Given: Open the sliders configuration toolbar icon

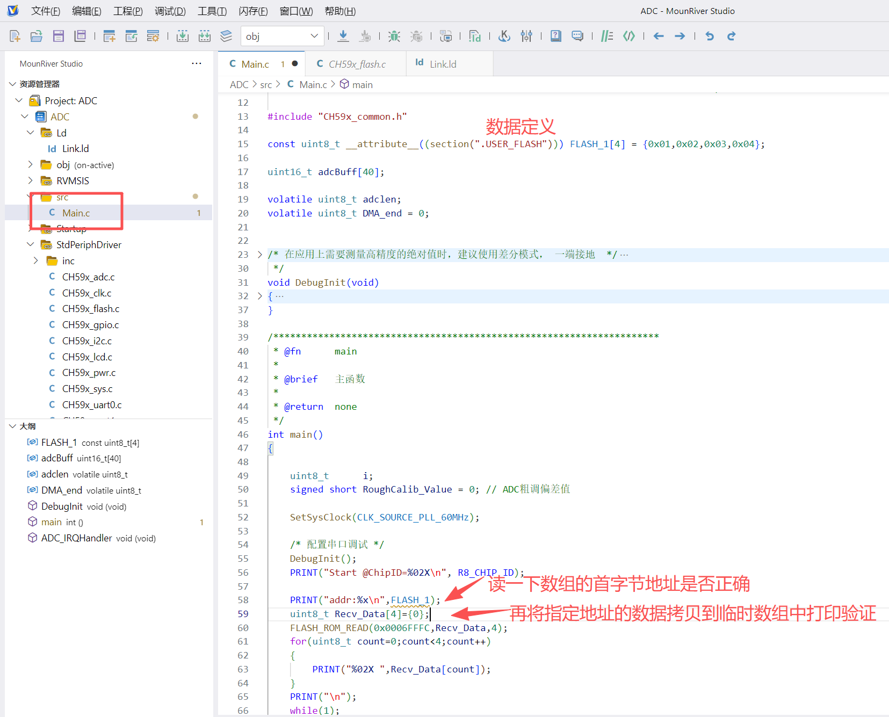Looking at the screenshot, I should (x=526, y=36).
